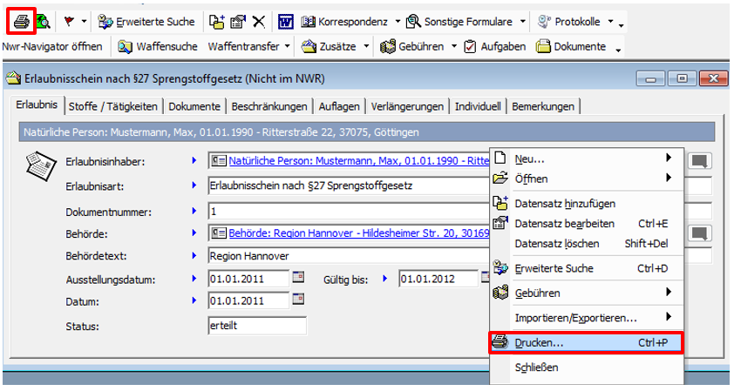
Task: Select Drucken... in the context menu
Action: pos(539,343)
